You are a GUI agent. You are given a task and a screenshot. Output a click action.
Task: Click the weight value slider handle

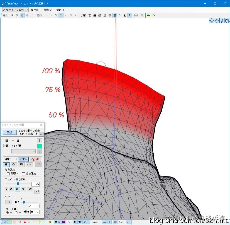18,183
